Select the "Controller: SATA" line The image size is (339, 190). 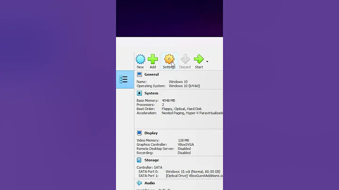pyautogui.click(x=149, y=167)
